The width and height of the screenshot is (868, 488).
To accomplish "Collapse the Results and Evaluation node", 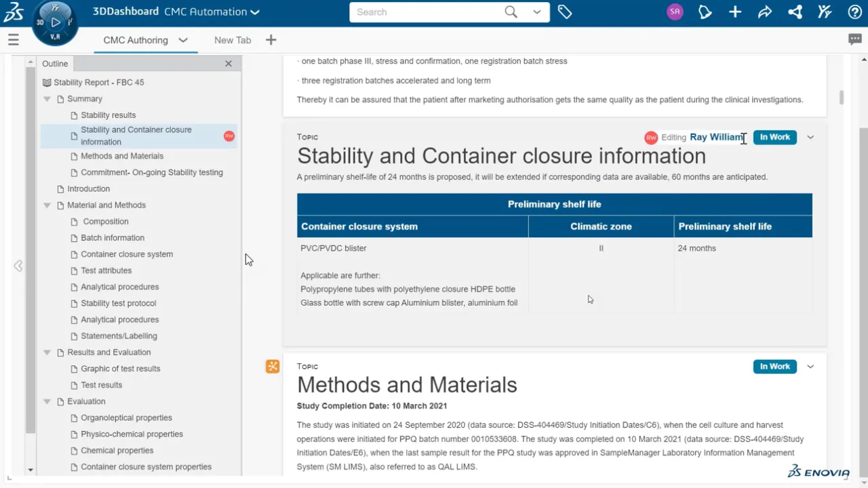I will coord(47,352).
